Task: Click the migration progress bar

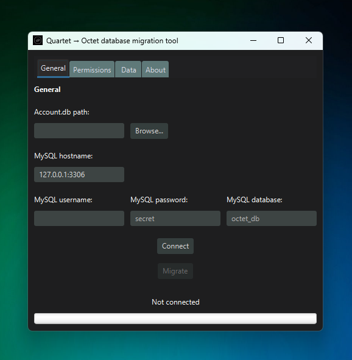Action: [175, 319]
